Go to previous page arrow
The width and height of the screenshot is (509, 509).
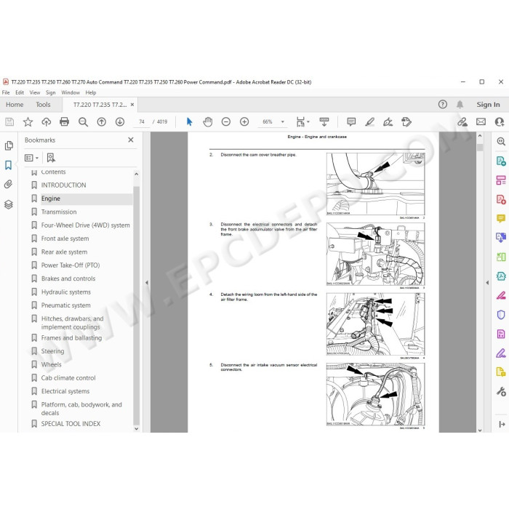pos(102,121)
